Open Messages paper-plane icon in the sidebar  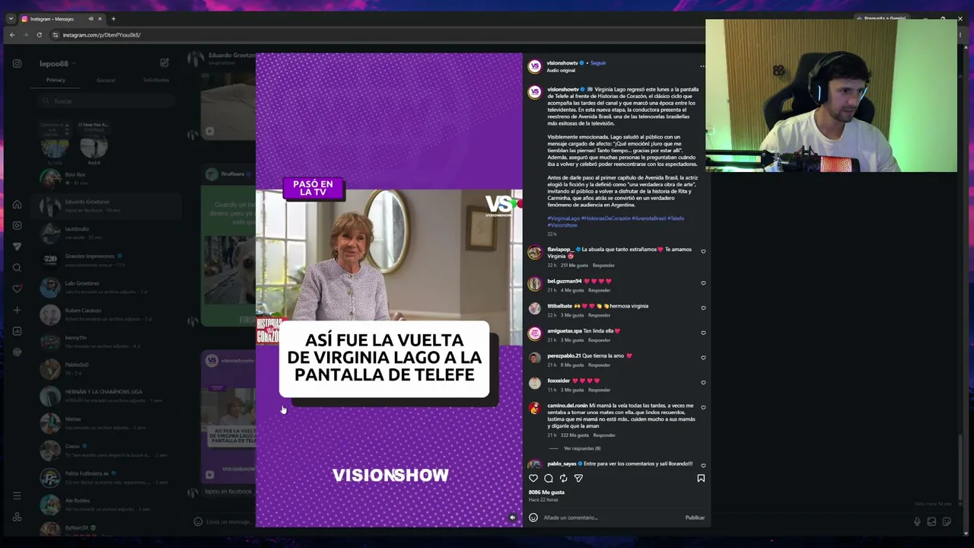pyautogui.click(x=17, y=247)
